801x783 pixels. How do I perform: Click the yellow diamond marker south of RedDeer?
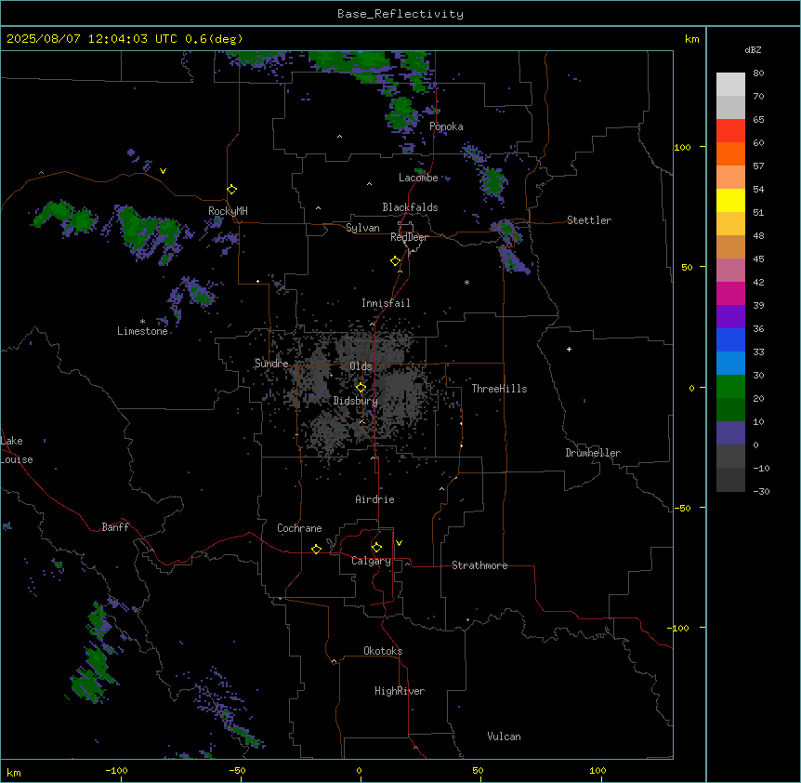tap(395, 261)
